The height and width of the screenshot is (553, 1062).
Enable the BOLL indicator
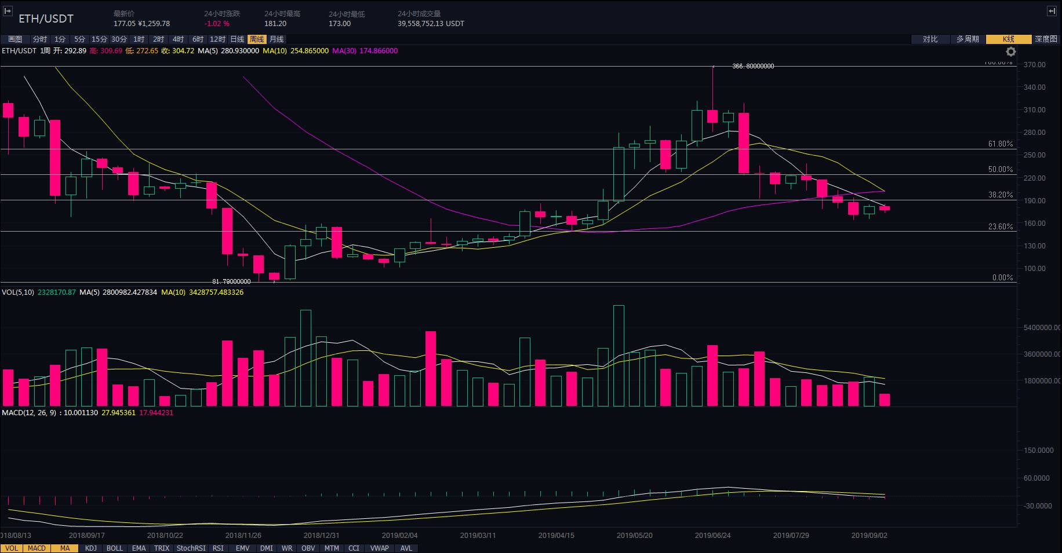tap(115, 548)
